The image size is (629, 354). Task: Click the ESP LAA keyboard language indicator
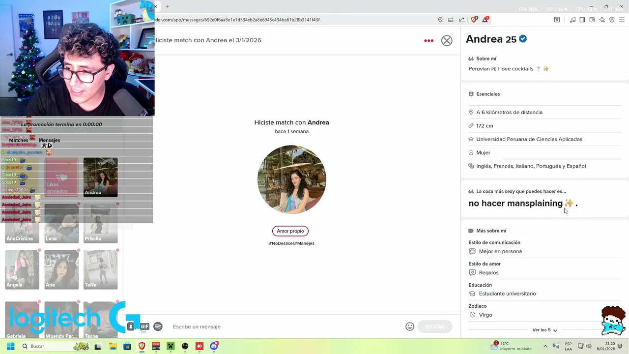(x=568, y=346)
